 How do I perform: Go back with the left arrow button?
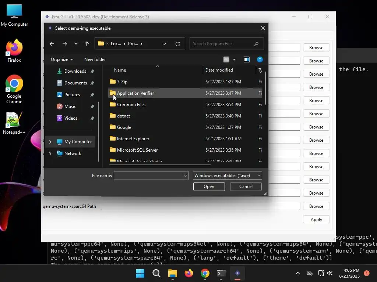52,44
